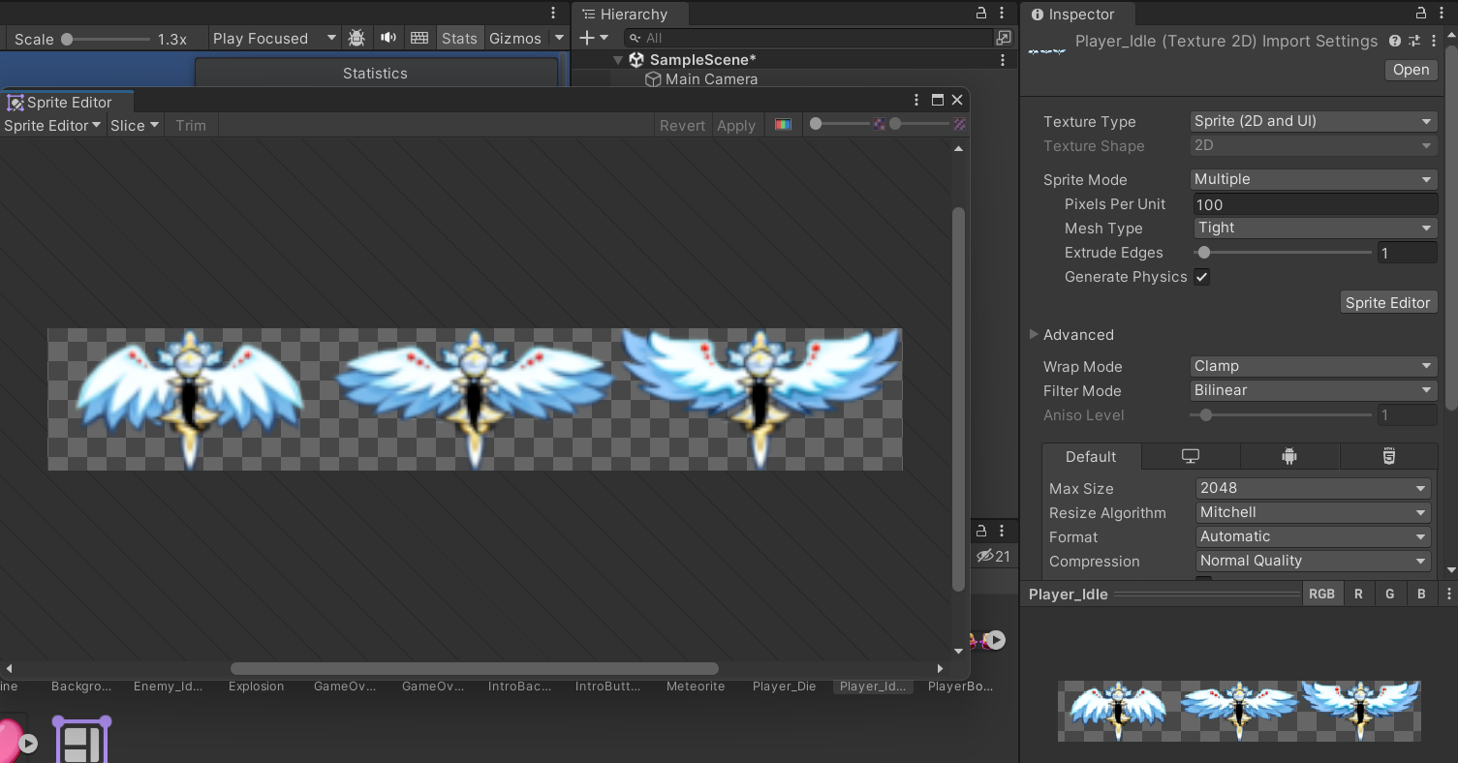Open the Texture Type dropdown
Image resolution: width=1458 pixels, height=763 pixels.
point(1313,121)
